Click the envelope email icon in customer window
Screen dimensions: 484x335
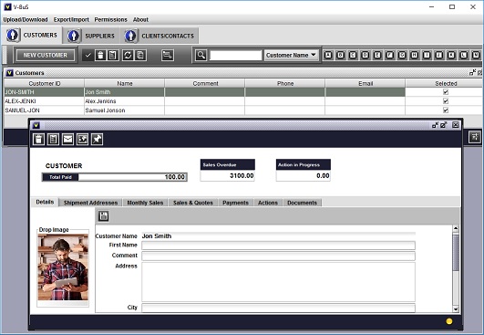pos(67,140)
